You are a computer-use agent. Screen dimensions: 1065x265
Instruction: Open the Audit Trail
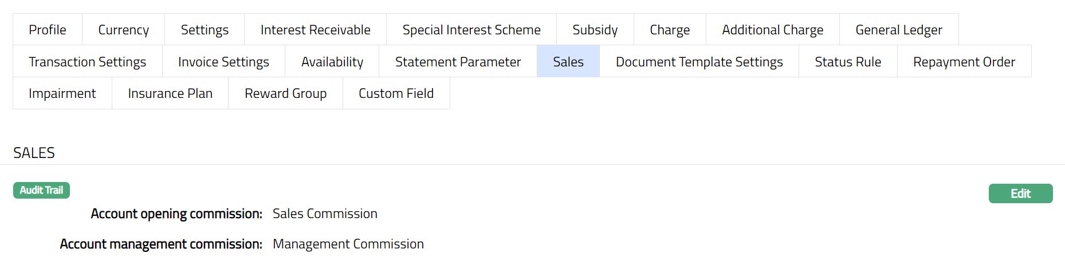41,190
